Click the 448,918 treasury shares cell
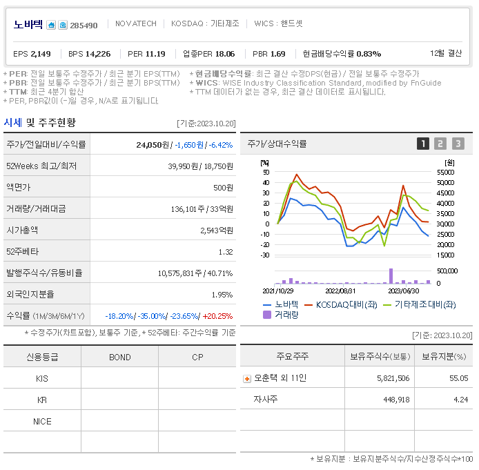Screen dimensions: 479x470 [x=396, y=400]
